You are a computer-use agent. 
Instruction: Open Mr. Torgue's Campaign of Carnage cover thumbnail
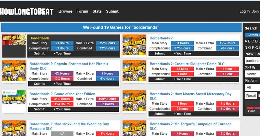click(x=134, y=128)
